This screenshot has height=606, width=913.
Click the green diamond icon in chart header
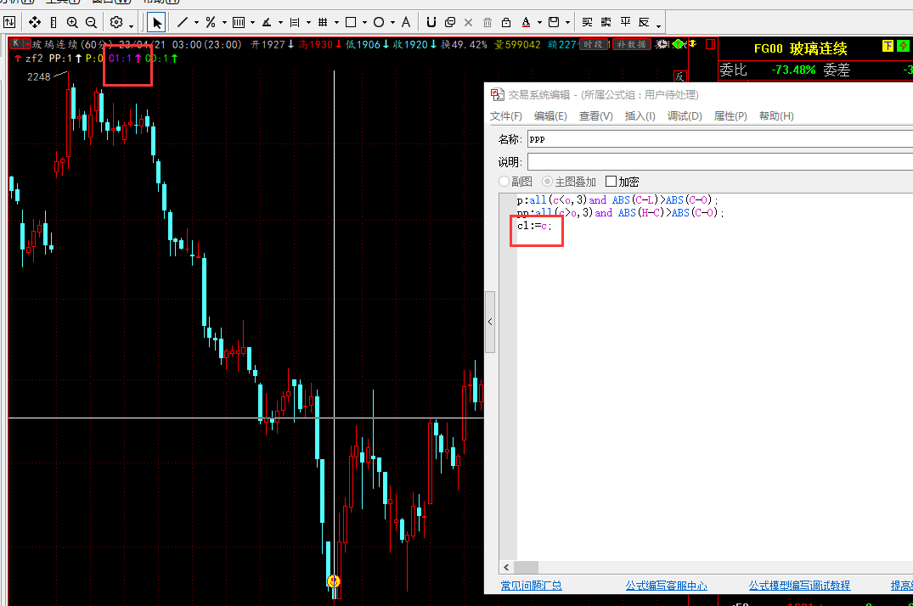pyautogui.click(x=678, y=43)
